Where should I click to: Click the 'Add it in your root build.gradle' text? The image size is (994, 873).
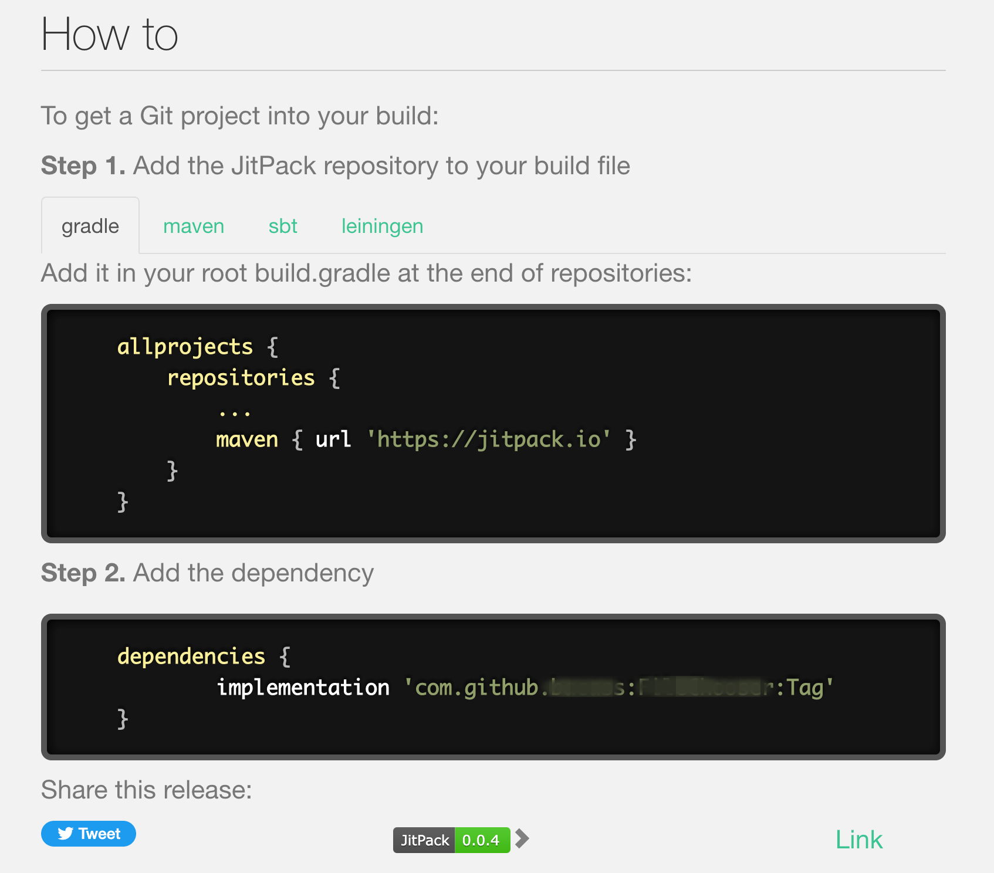(215, 273)
